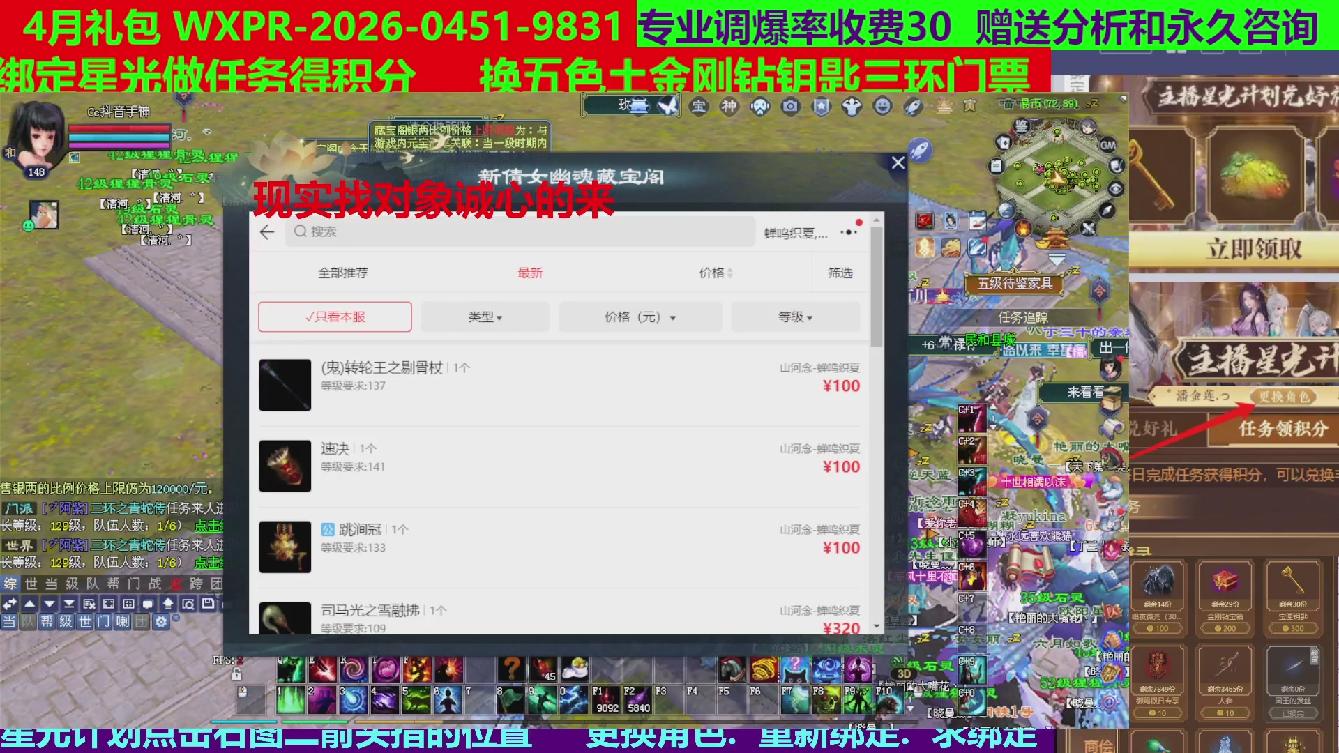Click the crossed swords icon on minimap
Image resolution: width=1339 pixels, height=753 pixels.
[1088, 227]
